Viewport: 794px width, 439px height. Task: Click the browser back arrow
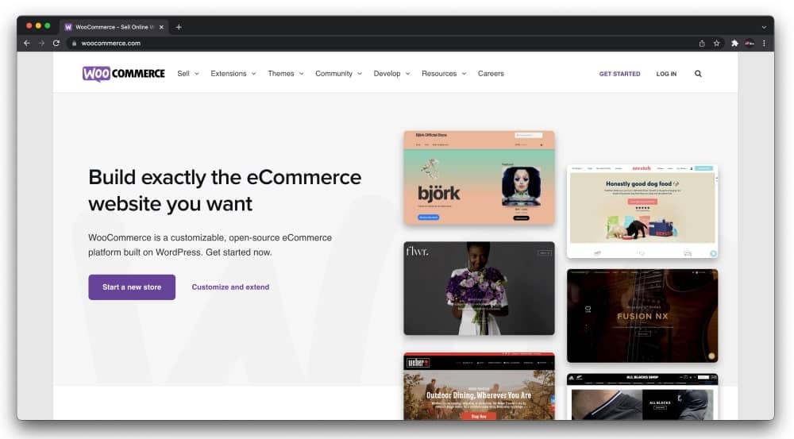pos(27,43)
